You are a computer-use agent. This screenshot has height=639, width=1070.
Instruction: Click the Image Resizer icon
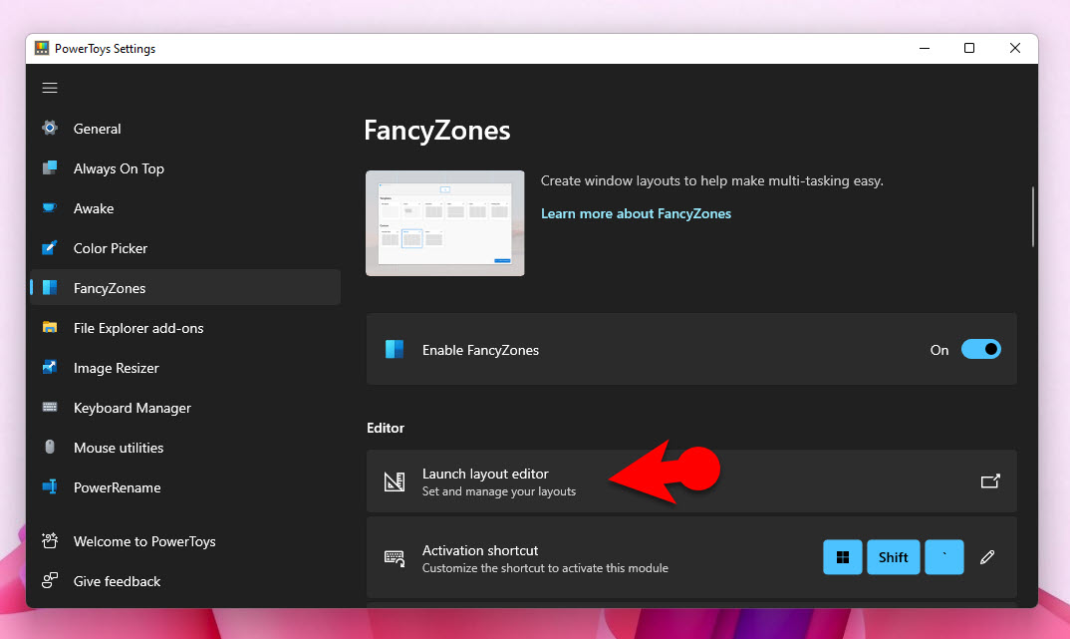click(50, 367)
